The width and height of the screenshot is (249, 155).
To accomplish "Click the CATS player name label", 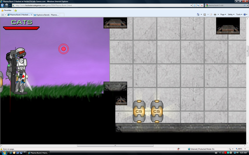I will point(22,22).
